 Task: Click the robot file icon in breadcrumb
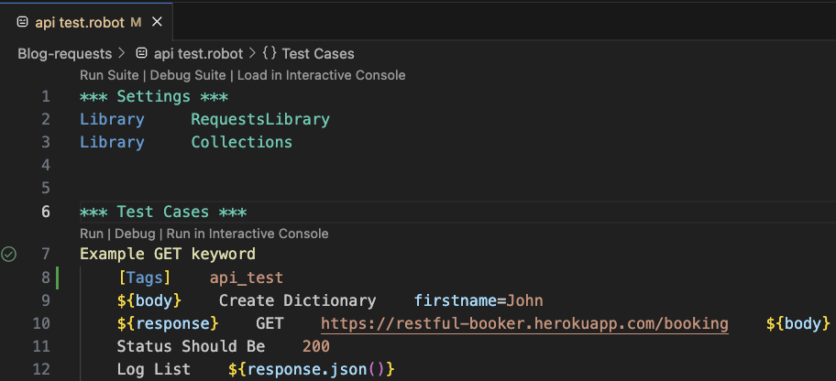(142, 53)
